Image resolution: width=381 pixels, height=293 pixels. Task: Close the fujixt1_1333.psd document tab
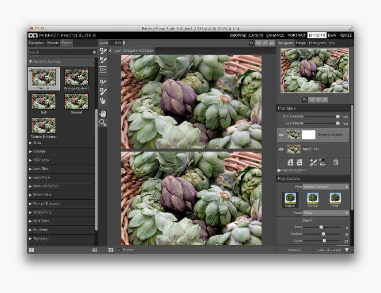point(110,51)
